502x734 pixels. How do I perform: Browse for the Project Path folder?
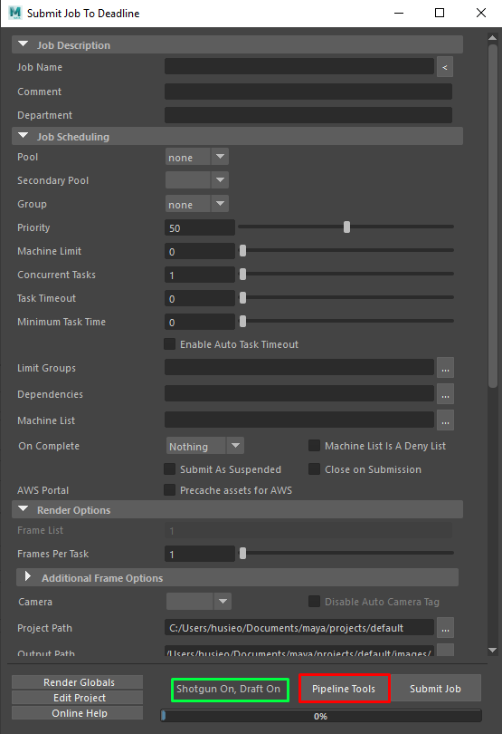point(445,628)
